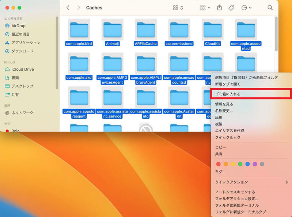This screenshot has height=217, width=292.
Task: Apply the orange tag color
Action: tap(226, 164)
